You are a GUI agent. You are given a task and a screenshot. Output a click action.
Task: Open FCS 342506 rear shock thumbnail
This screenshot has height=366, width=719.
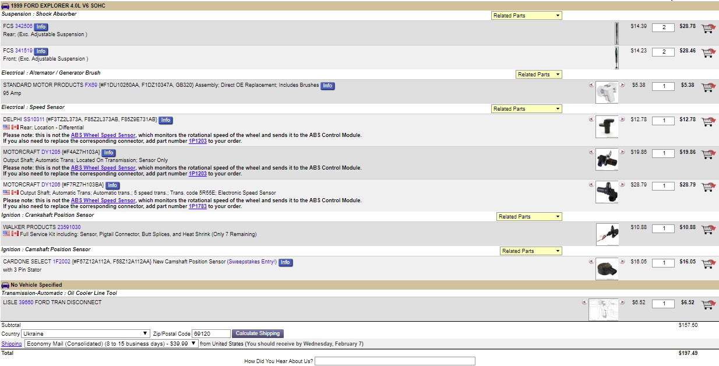pos(616,34)
